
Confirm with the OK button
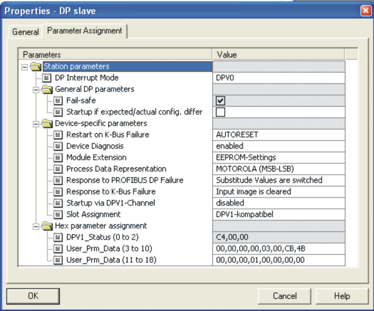pyautogui.click(x=33, y=296)
